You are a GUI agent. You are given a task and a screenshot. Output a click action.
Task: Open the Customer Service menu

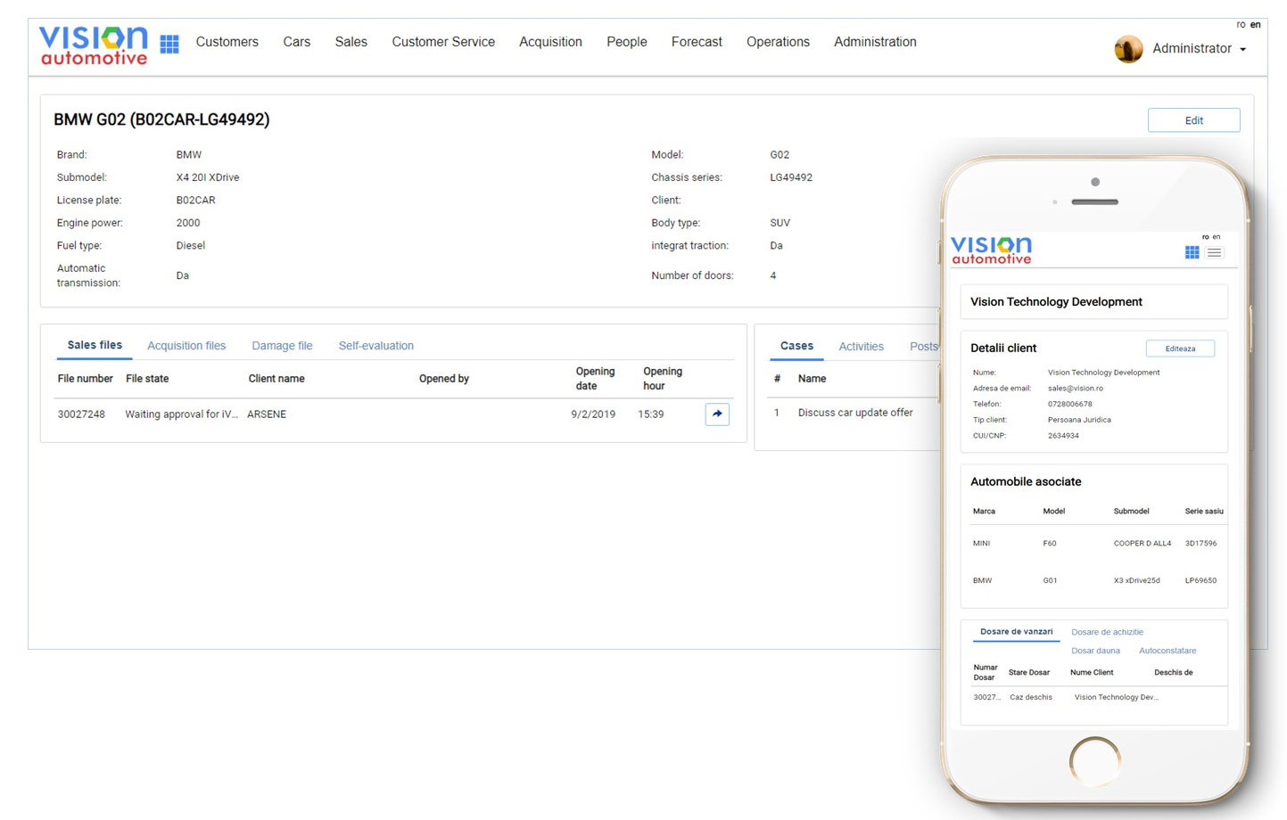(443, 42)
